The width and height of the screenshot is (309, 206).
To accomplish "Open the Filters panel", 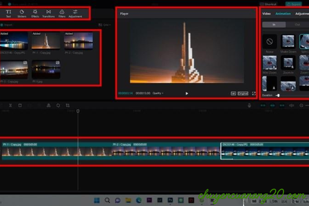I will click(x=62, y=13).
